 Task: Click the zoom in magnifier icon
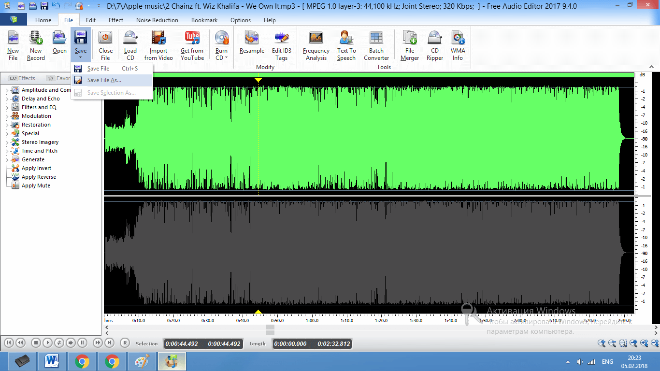point(602,343)
